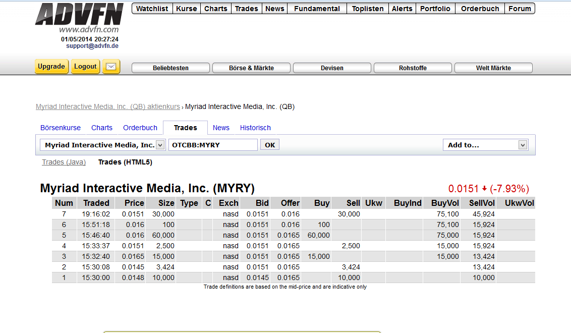Switch to the Charts tab below breadcrumb
The image size is (571, 333).
[x=102, y=128]
